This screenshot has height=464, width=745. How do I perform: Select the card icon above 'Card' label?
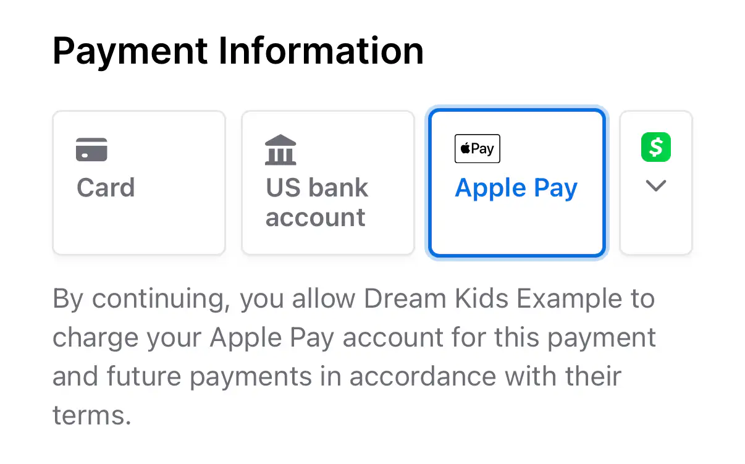[91, 149]
